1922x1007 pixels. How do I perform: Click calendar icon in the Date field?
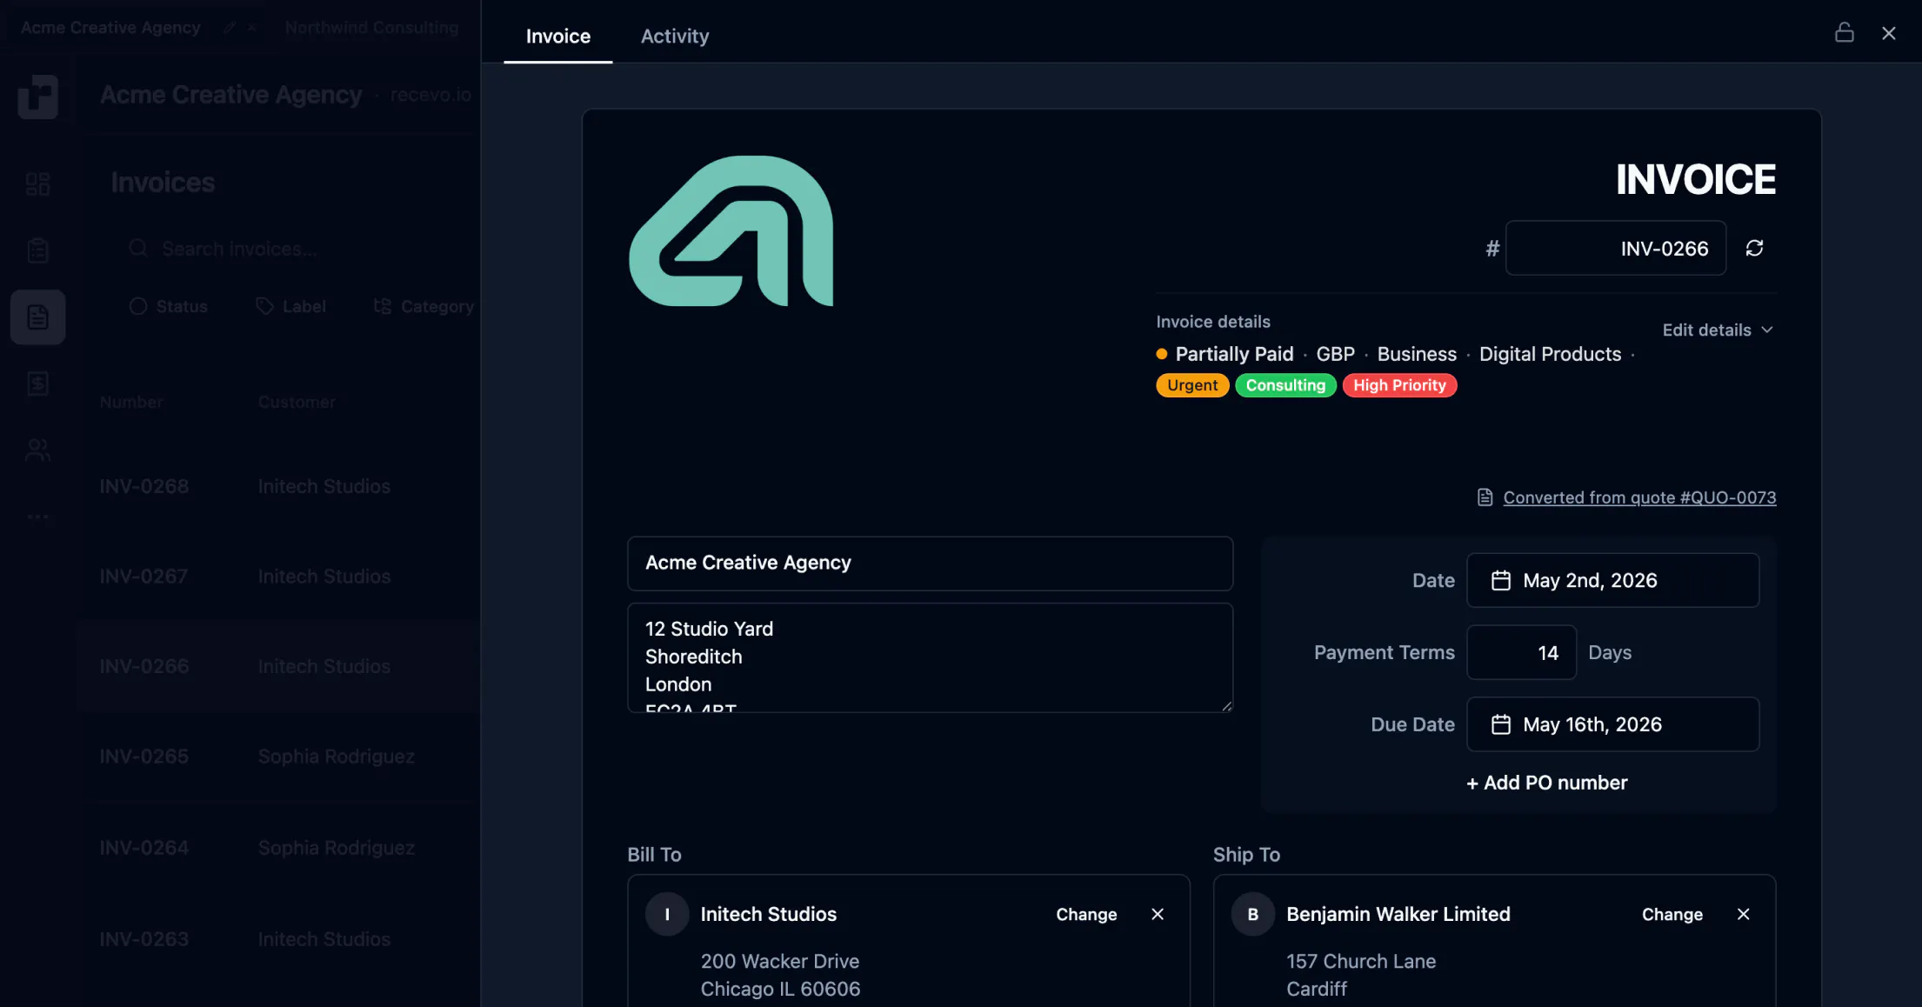click(1500, 580)
